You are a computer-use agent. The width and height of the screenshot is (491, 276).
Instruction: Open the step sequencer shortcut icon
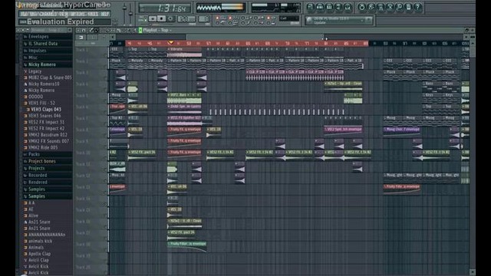(x=320, y=7)
